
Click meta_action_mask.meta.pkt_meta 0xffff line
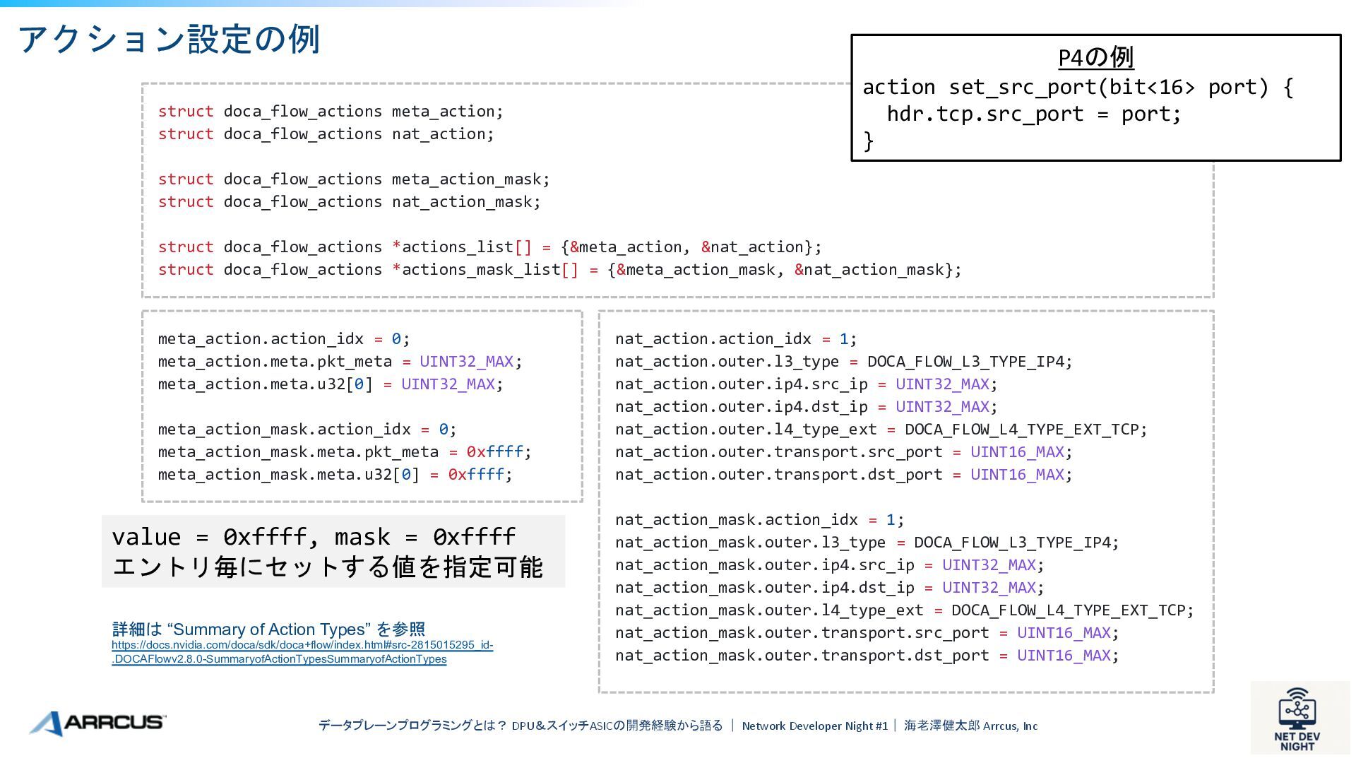[x=344, y=452]
